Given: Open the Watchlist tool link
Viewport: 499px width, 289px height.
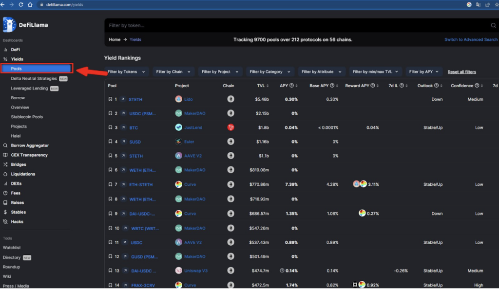Looking at the screenshot, I should (12, 248).
